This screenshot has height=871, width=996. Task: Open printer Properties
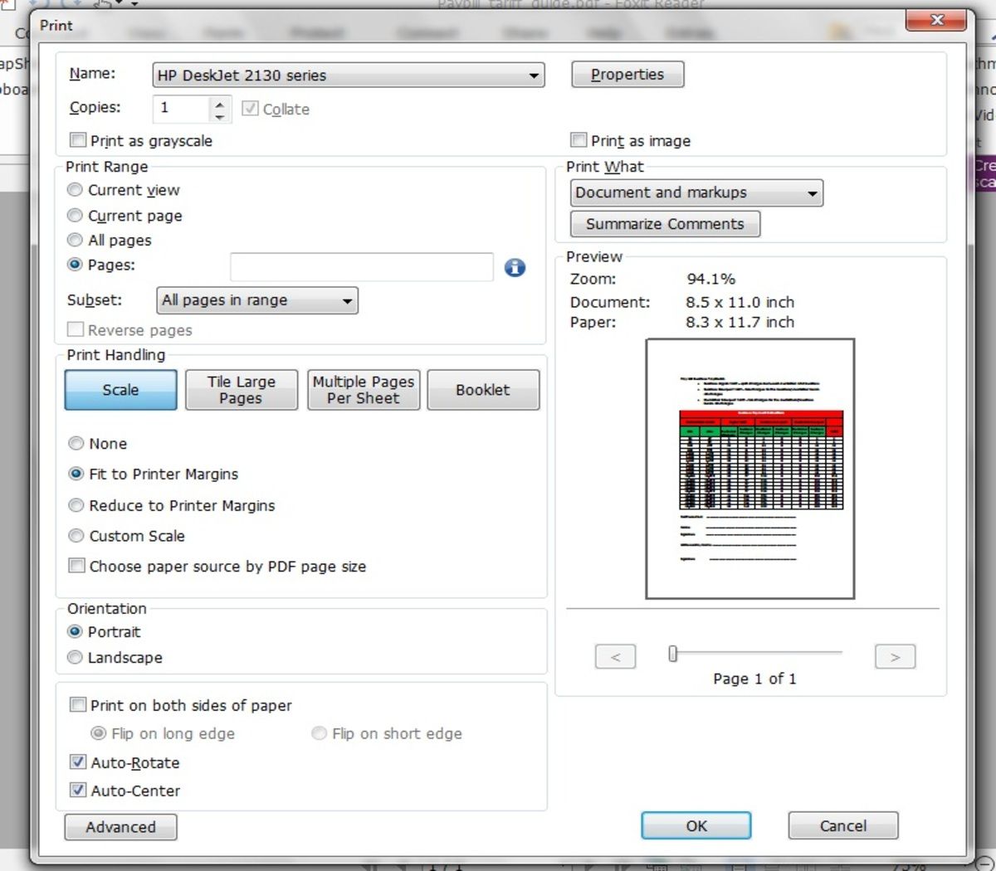(627, 75)
